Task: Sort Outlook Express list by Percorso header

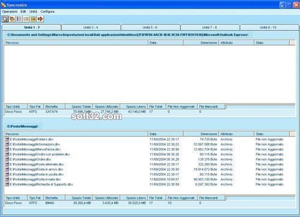Action: (76, 43)
